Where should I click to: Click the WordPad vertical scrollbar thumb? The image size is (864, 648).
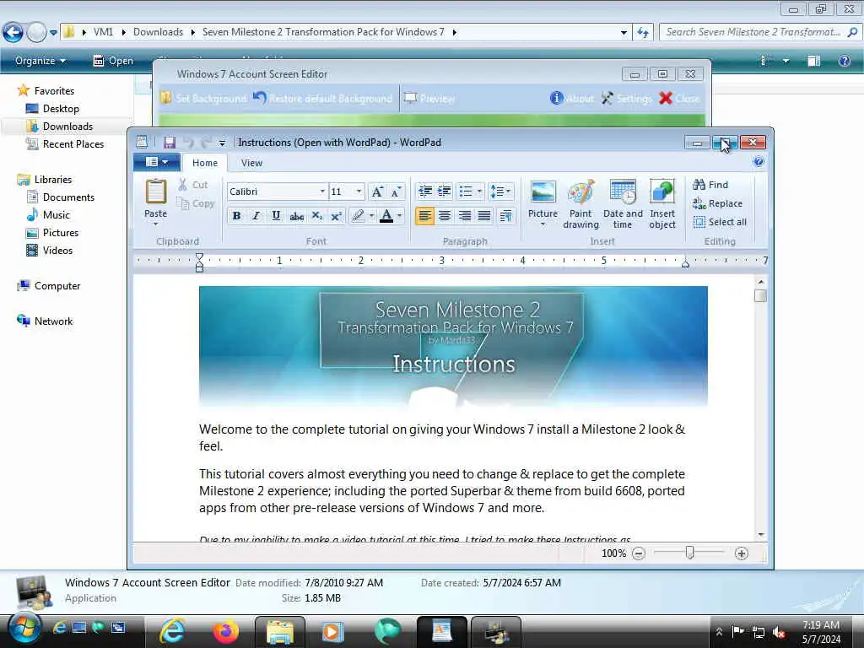coord(760,296)
